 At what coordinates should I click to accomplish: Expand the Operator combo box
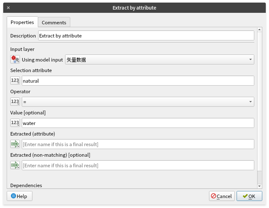[138, 102]
